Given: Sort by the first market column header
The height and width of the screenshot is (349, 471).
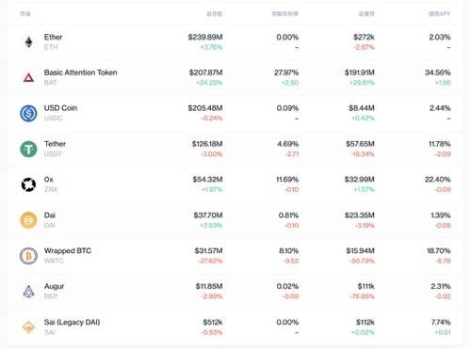Looking at the screenshot, I should (25, 13).
